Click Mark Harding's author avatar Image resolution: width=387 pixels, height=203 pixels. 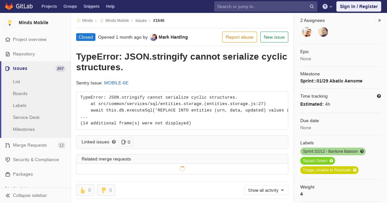tap(154, 37)
